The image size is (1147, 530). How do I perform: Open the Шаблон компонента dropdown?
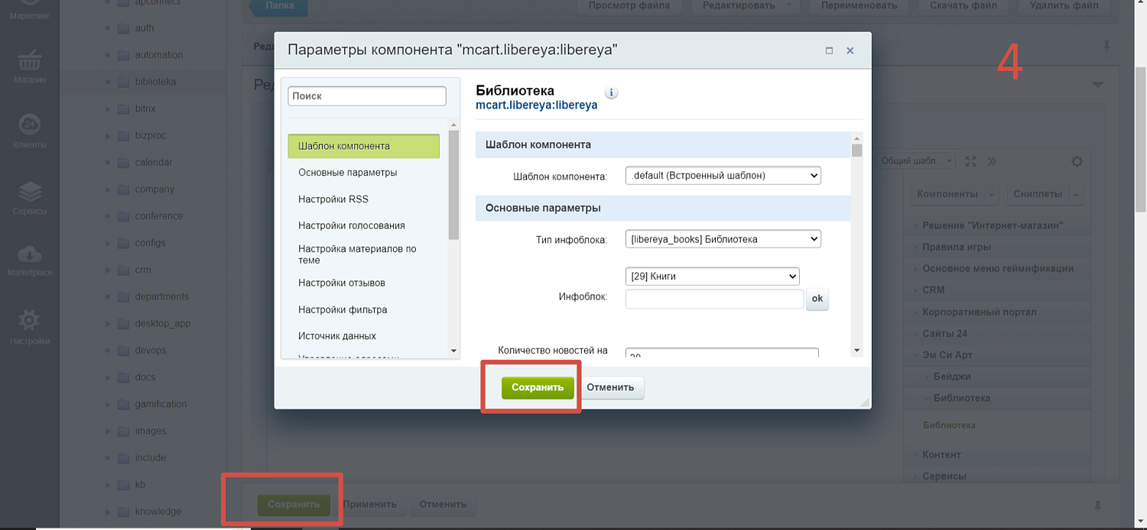tap(723, 176)
